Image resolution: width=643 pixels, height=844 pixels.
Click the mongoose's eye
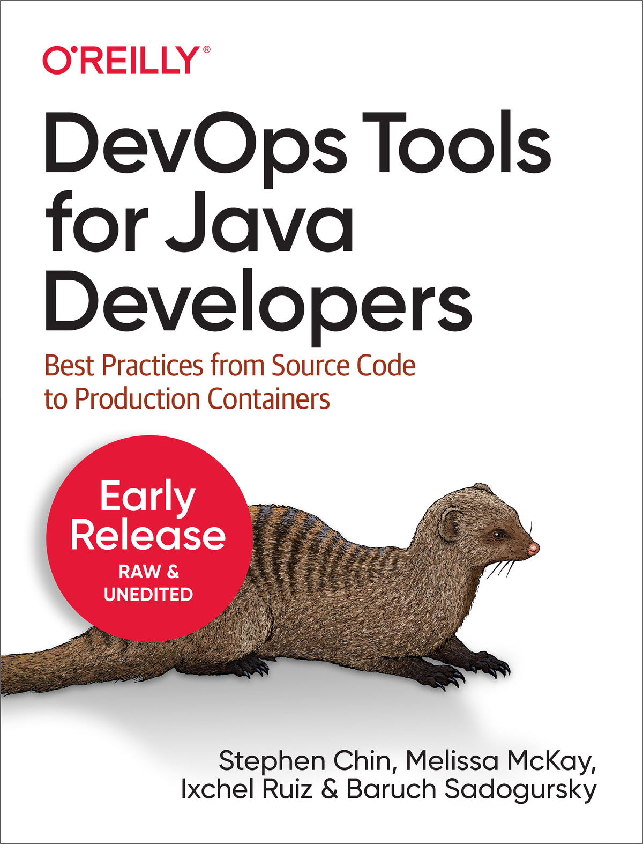point(498,535)
